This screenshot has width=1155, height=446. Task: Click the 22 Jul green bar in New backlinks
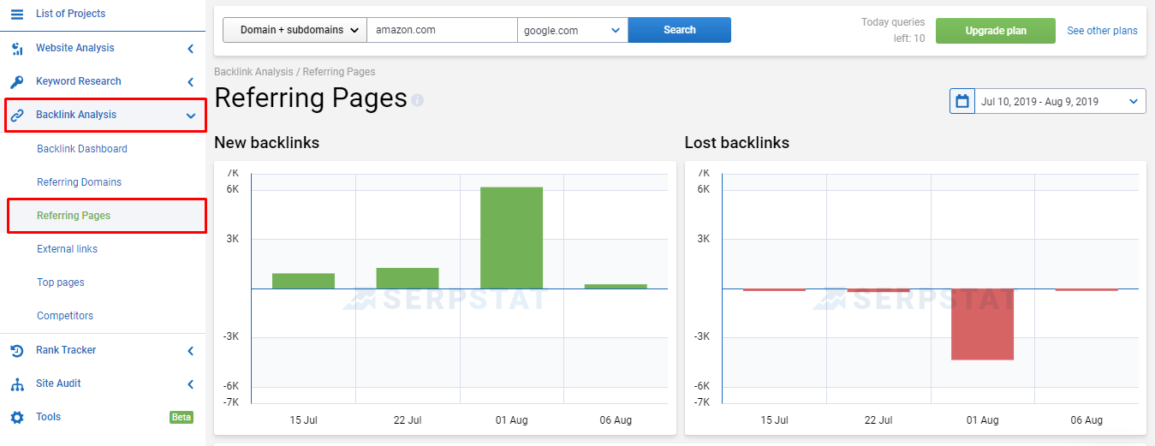408,278
